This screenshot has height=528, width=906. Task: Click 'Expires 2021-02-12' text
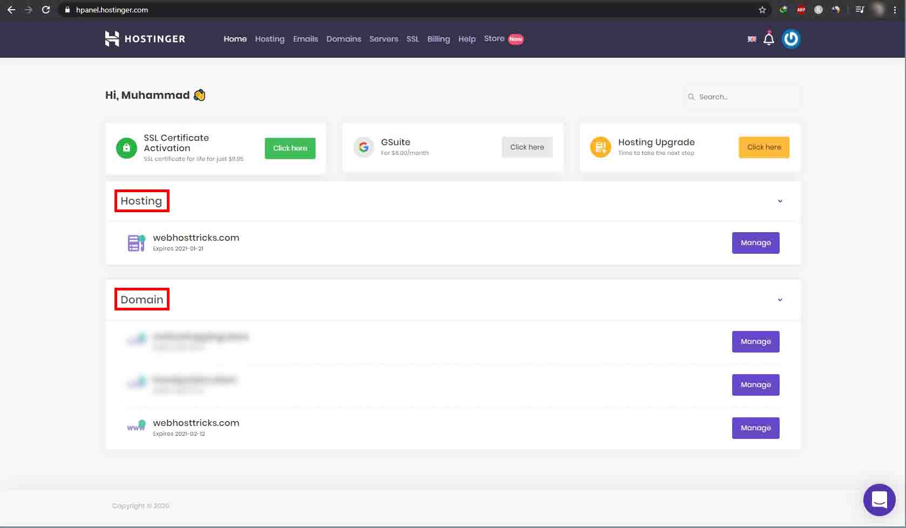[x=179, y=434]
